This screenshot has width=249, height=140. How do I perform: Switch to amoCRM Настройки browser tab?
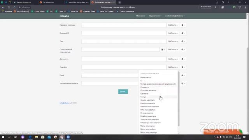coord(77,2)
